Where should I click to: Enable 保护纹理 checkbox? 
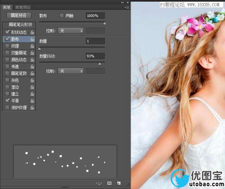click(7, 107)
